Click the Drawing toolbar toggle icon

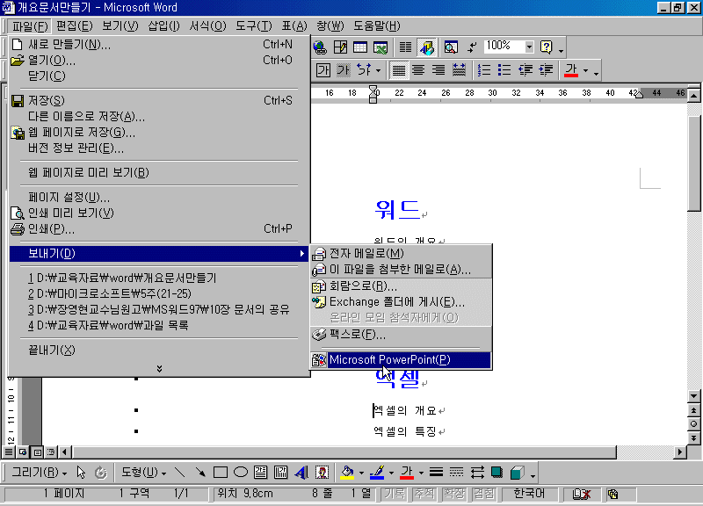pos(427,47)
